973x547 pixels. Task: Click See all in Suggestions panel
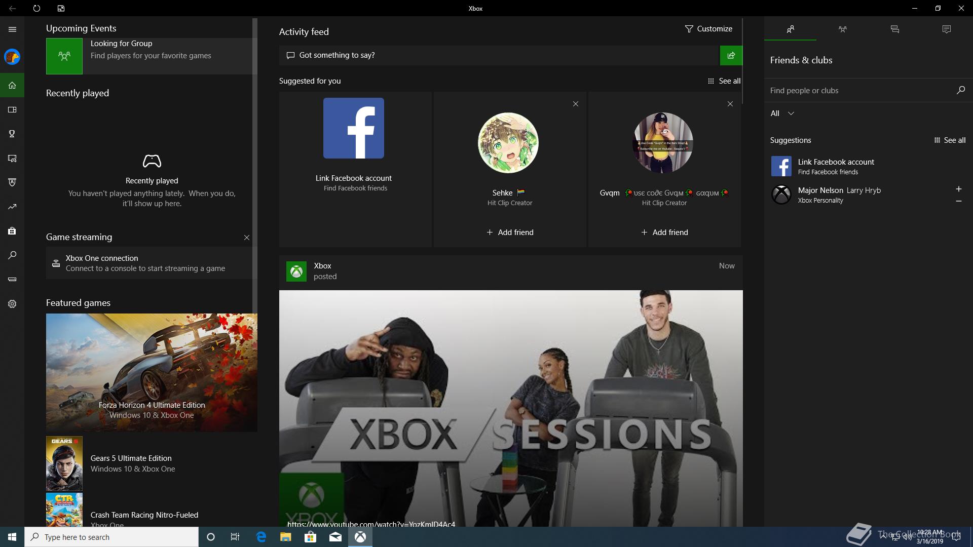pyautogui.click(x=950, y=140)
